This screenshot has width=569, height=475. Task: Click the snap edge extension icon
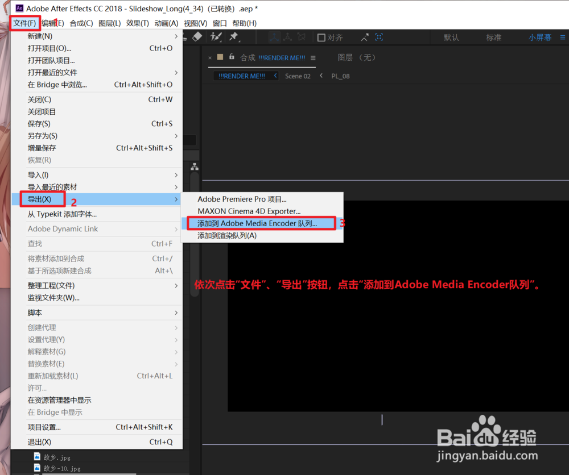click(x=364, y=37)
